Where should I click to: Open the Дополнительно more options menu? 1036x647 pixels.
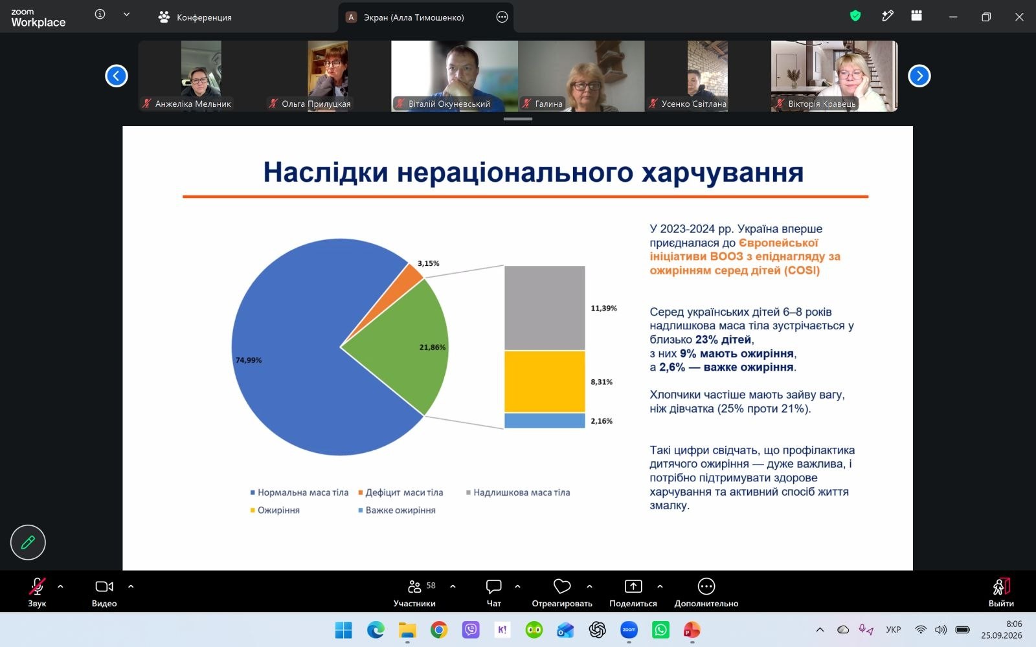tap(706, 593)
